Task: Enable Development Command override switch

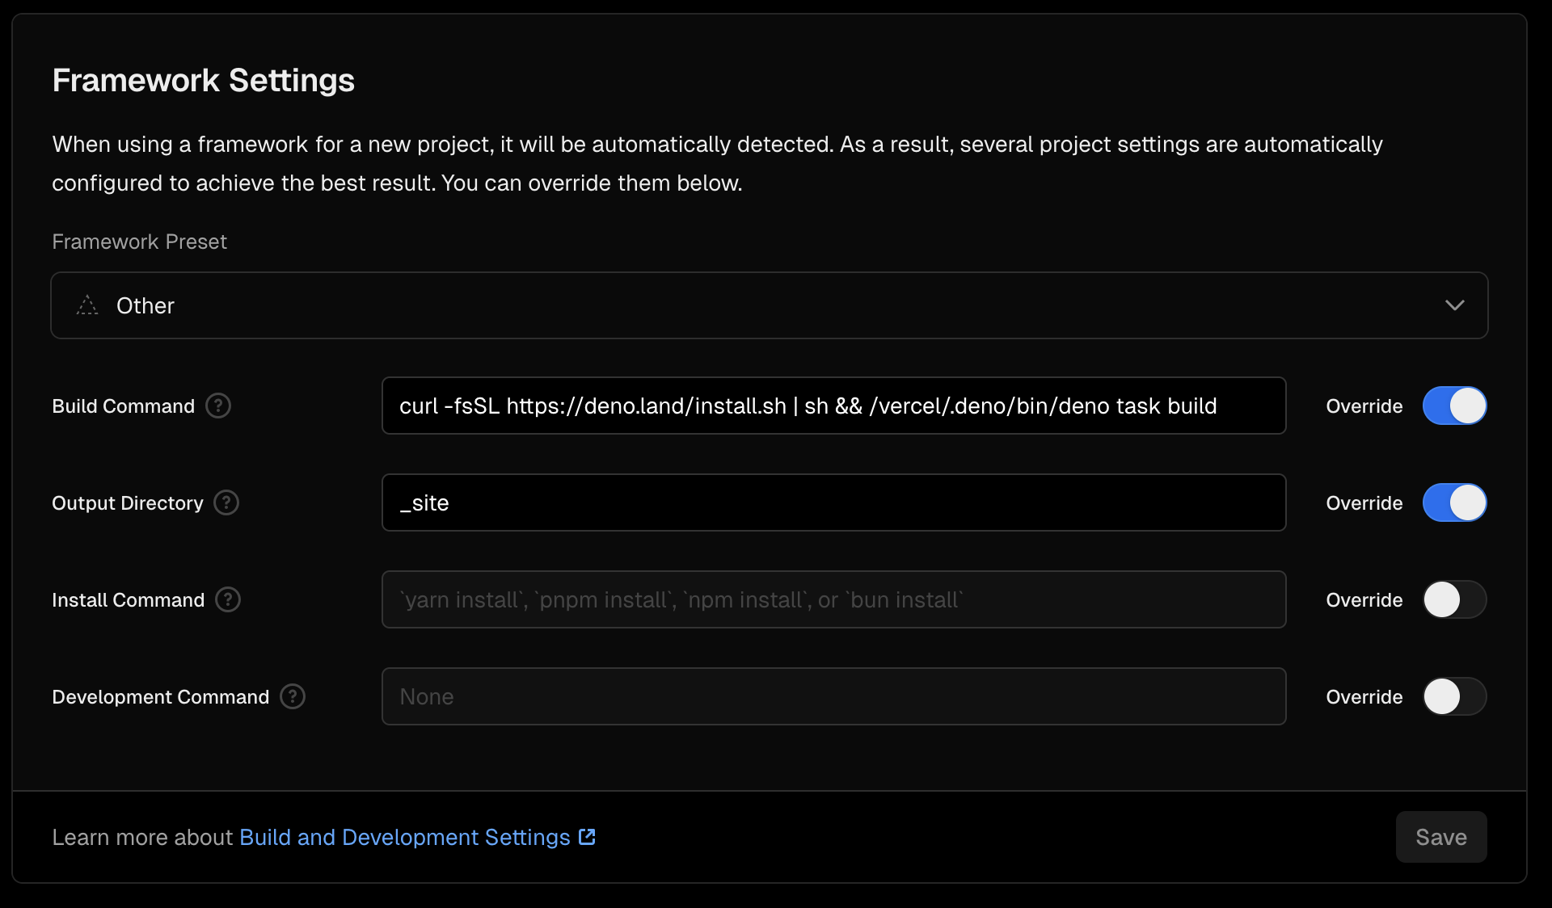Action: (1454, 696)
